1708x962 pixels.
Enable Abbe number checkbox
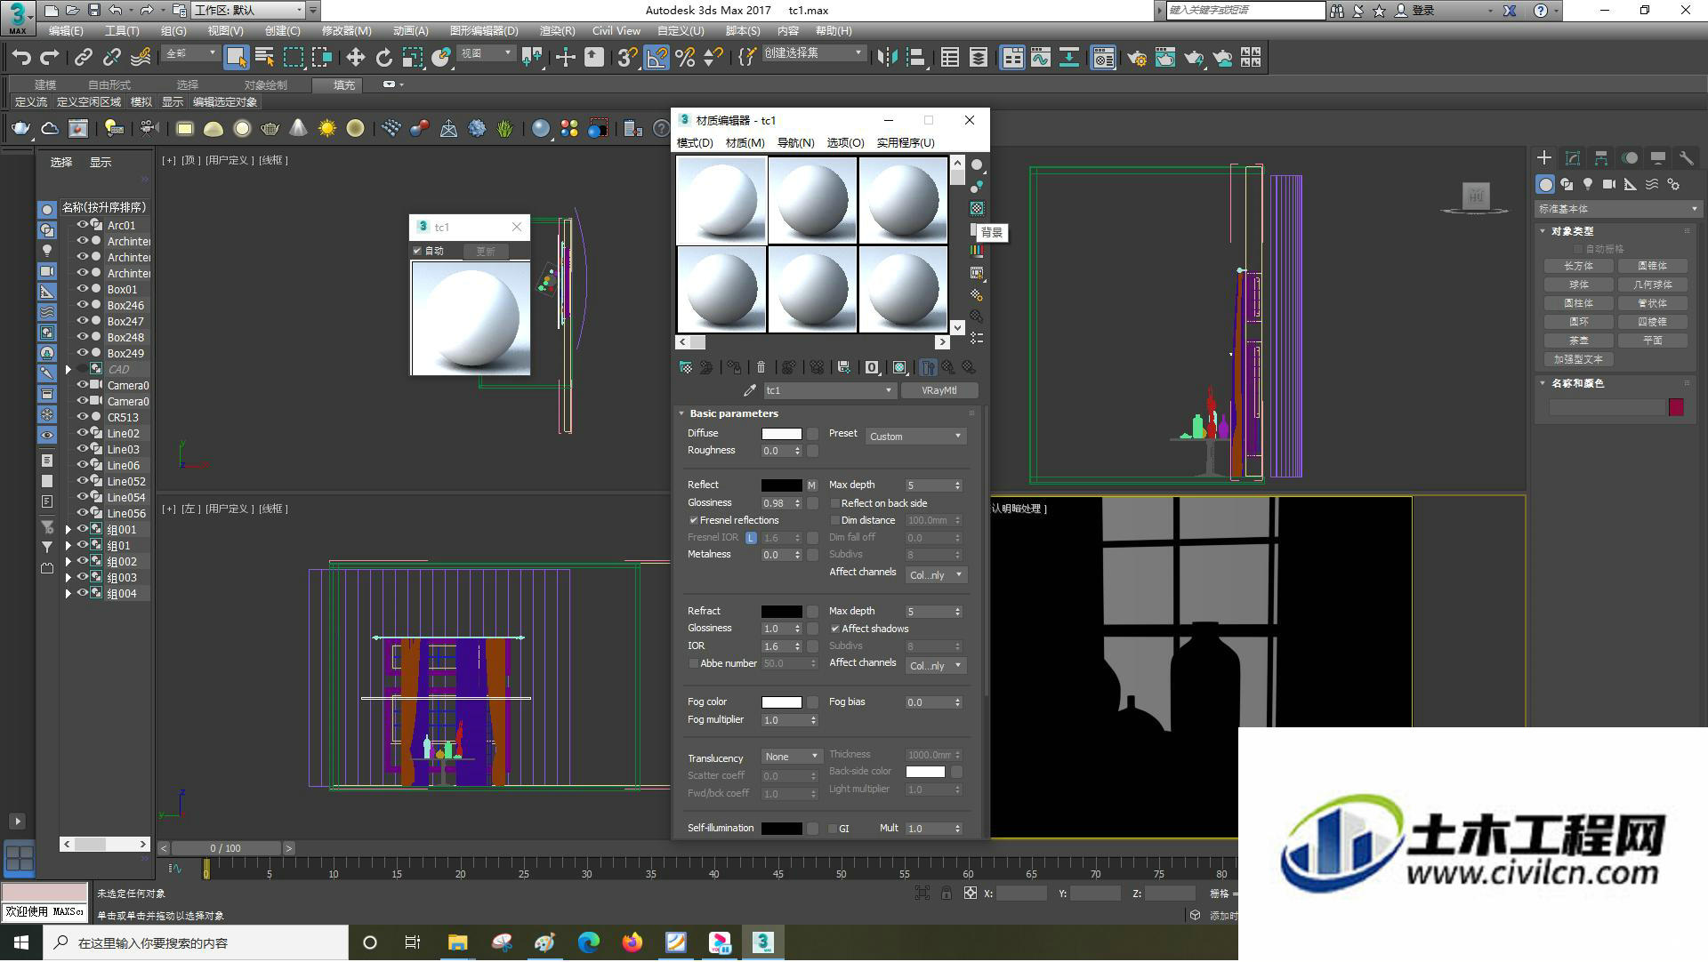pyautogui.click(x=693, y=664)
